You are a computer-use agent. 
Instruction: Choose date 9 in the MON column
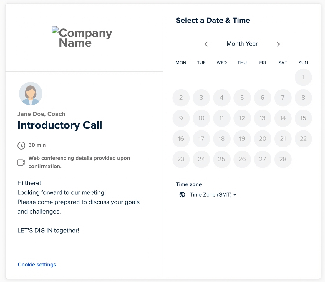(181, 118)
